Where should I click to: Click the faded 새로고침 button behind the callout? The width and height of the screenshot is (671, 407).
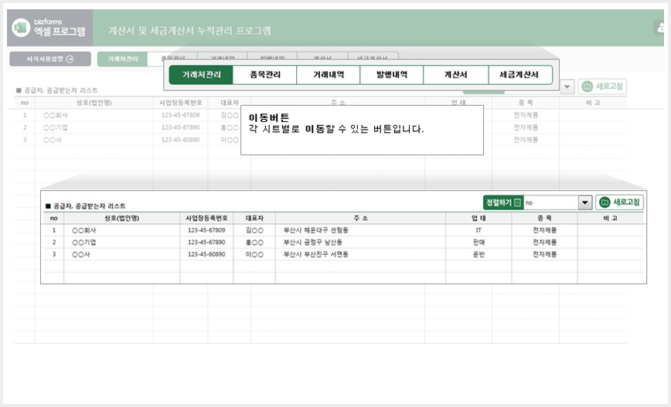602,86
